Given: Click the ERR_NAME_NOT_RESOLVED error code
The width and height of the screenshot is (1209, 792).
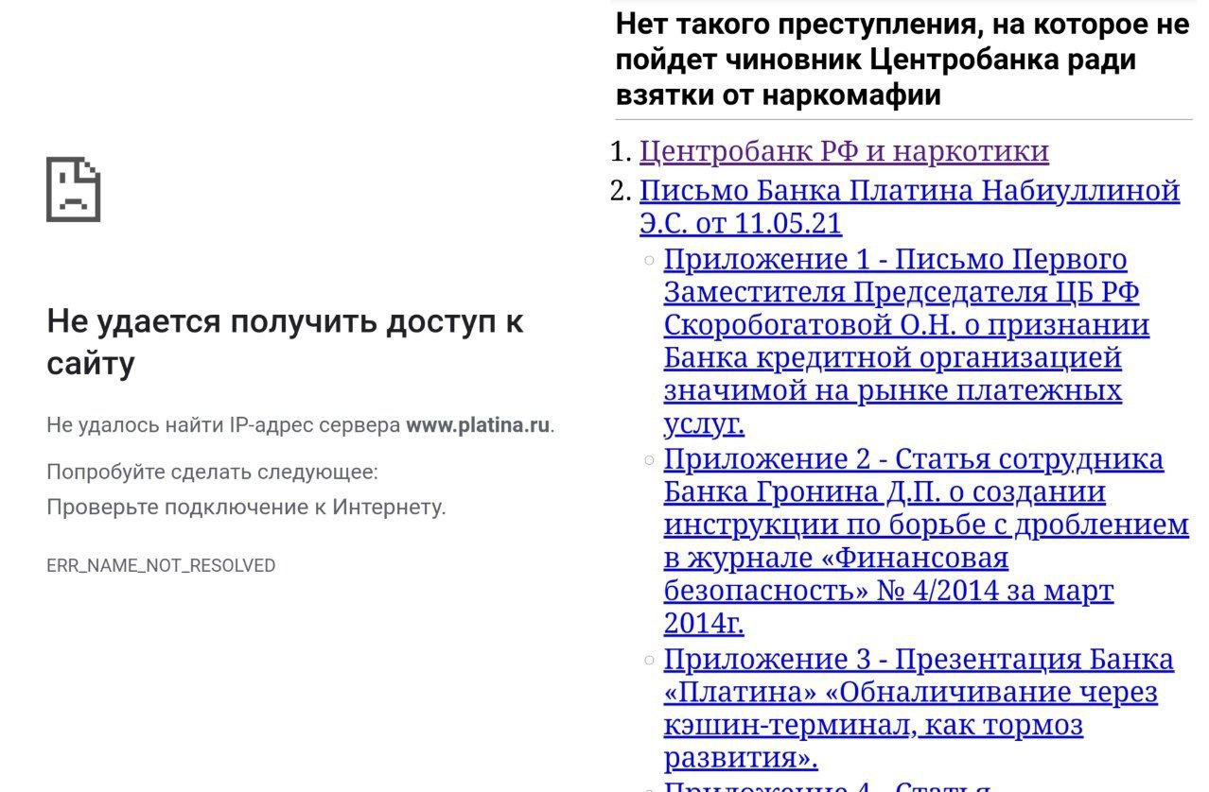Looking at the screenshot, I should click(161, 565).
